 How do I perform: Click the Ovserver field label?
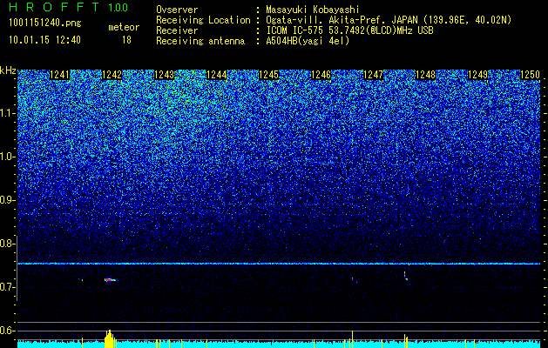(x=177, y=10)
